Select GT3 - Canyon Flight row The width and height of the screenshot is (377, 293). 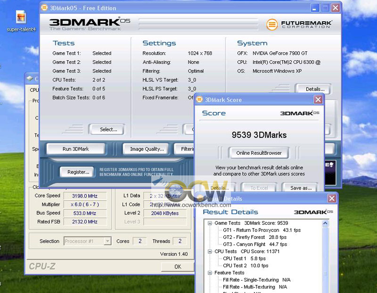(x=255, y=244)
